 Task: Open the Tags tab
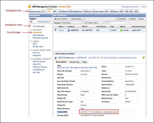[84, 62]
